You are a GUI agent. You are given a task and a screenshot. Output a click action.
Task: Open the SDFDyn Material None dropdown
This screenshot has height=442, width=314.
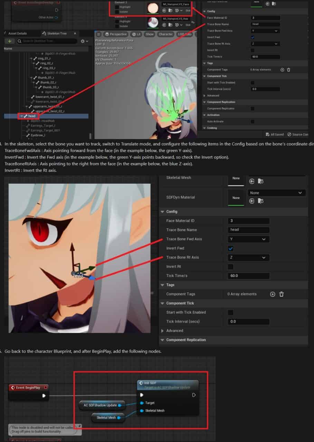(x=277, y=193)
